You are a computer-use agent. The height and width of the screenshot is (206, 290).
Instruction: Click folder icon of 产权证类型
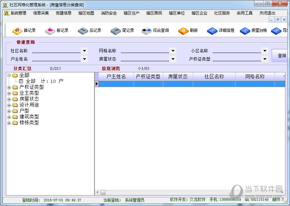(x=15, y=87)
